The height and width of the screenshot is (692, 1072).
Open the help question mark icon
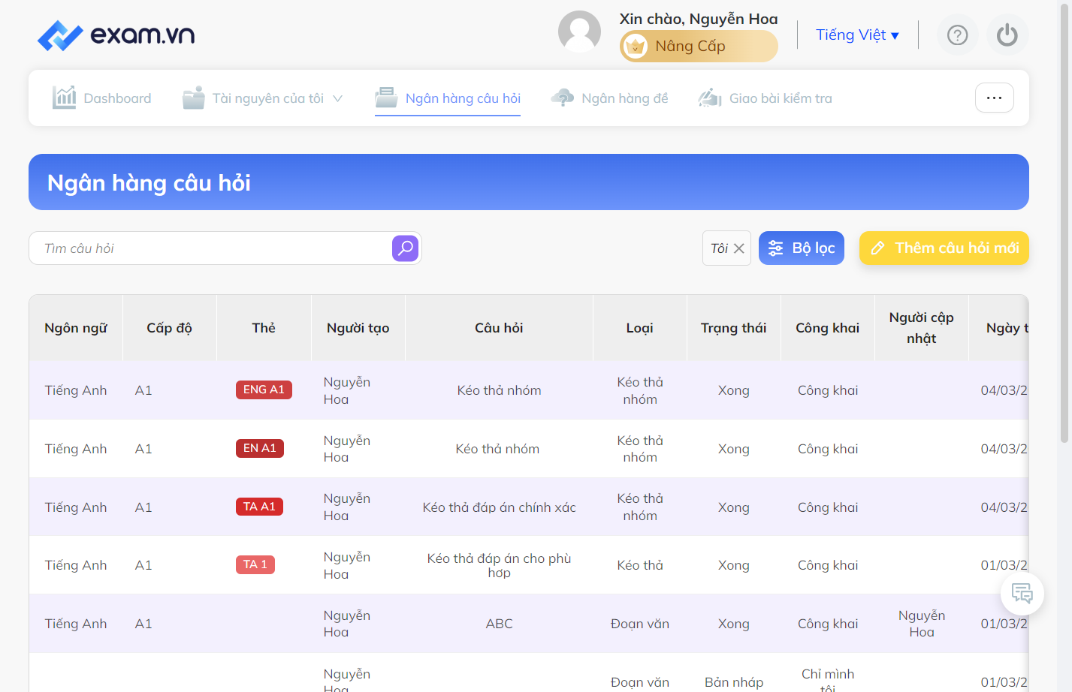click(x=957, y=35)
